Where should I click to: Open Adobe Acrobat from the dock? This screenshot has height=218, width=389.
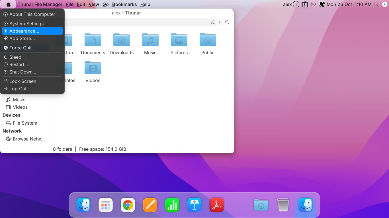217,205
